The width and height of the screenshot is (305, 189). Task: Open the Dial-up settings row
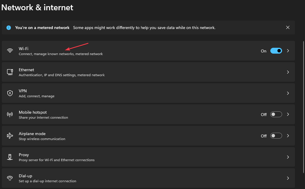[147, 178]
